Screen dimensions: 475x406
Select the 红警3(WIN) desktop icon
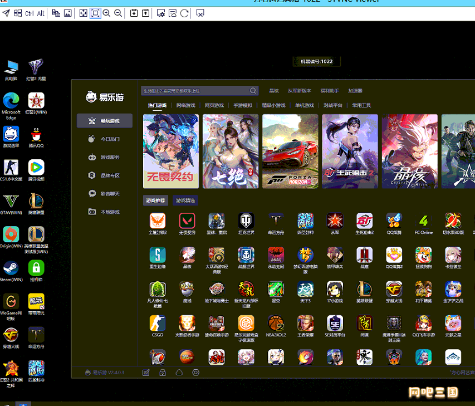pos(36,104)
